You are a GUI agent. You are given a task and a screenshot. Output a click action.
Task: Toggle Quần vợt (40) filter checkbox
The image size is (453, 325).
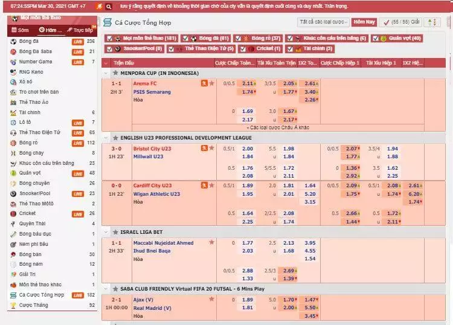click(x=375, y=39)
